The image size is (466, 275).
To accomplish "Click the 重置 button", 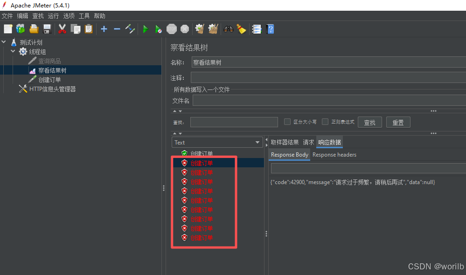I will 398,123.
